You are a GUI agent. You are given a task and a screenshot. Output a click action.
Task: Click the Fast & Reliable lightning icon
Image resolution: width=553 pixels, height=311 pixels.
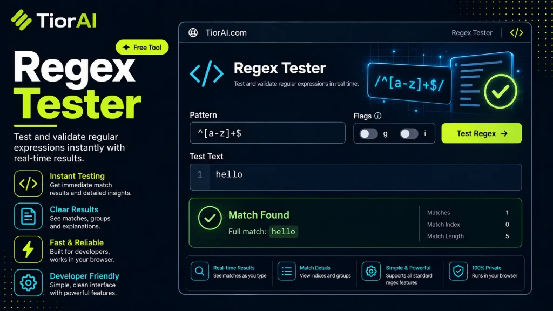[28, 249]
